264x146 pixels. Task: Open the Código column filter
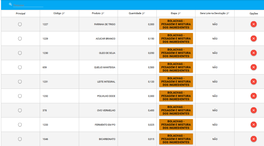(64, 14)
